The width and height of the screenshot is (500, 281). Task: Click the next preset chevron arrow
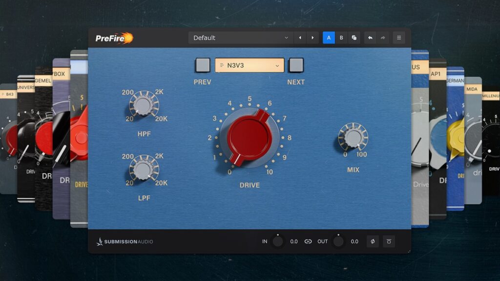click(x=312, y=38)
